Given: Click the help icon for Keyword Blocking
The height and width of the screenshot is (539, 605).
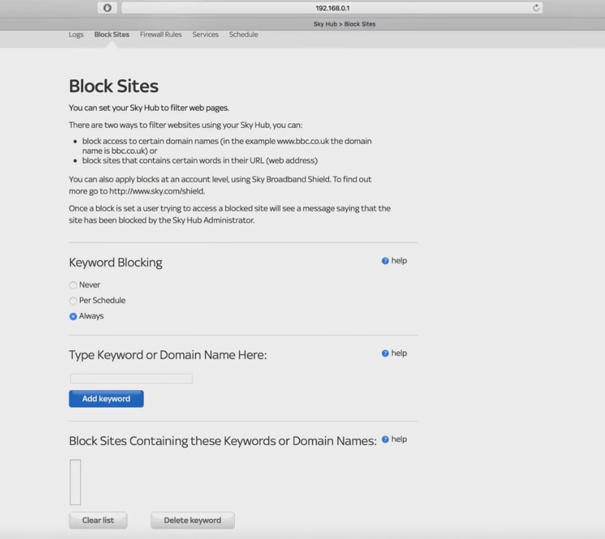Looking at the screenshot, I should [x=385, y=261].
